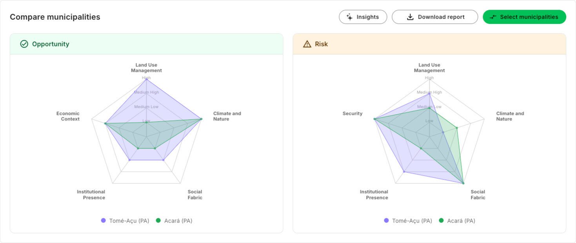Click Social Fabric vertex on Risk chart

tap(463, 183)
